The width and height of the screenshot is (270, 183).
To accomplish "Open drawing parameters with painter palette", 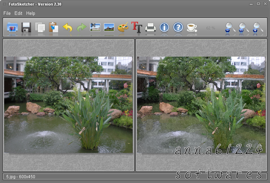I will point(123,27).
